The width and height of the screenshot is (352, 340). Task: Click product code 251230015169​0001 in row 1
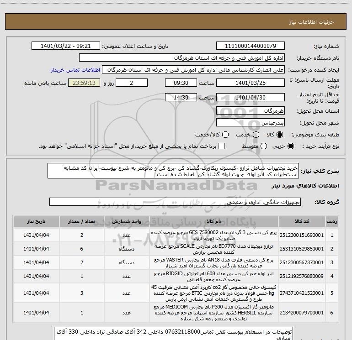click(302, 235)
